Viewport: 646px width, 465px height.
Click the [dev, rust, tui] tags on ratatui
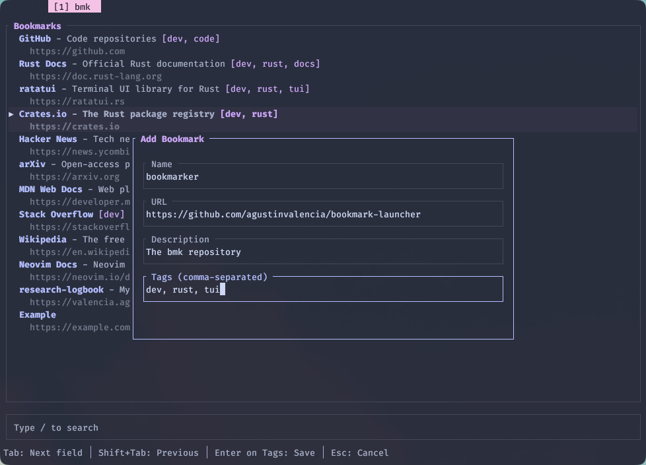pos(268,89)
